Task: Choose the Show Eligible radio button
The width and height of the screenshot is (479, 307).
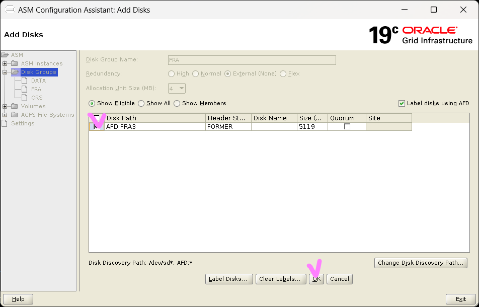Action: (x=92, y=104)
